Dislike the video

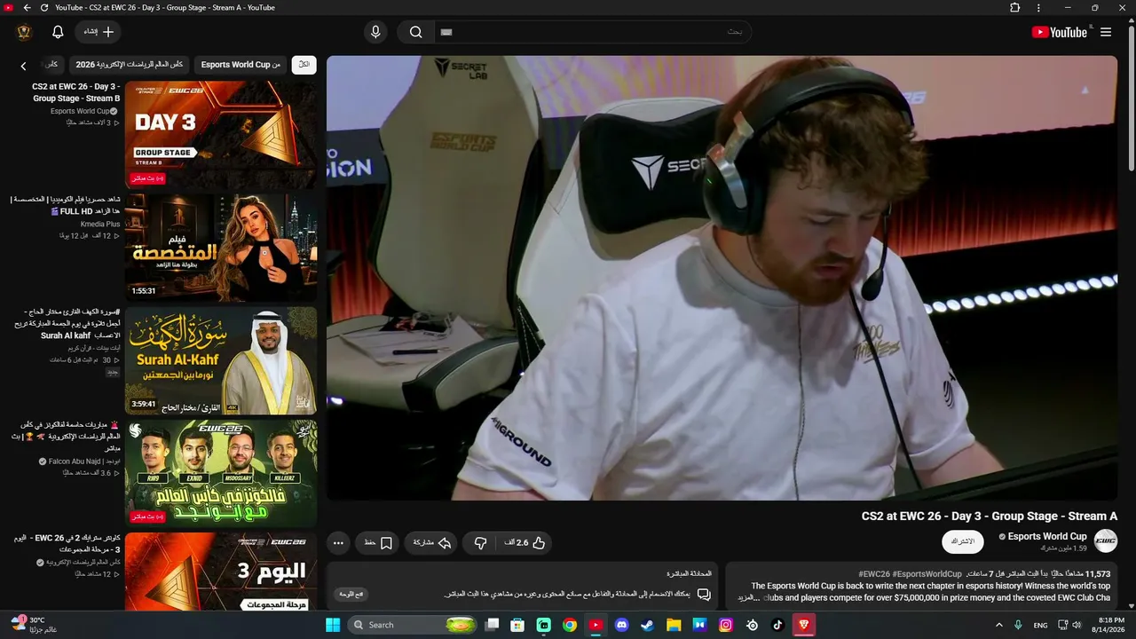[481, 543]
